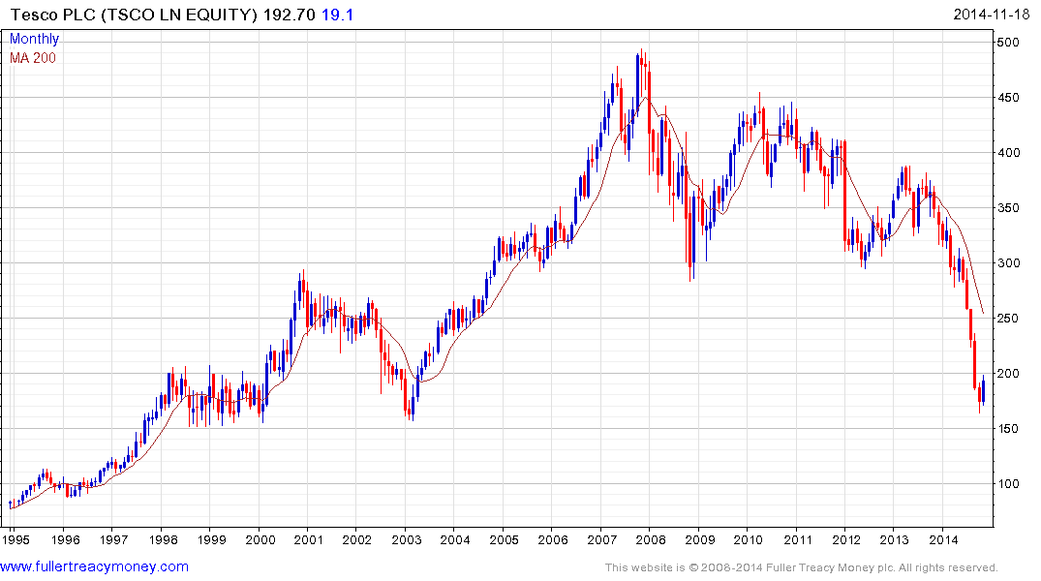Click the 2010 year label

(749, 539)
